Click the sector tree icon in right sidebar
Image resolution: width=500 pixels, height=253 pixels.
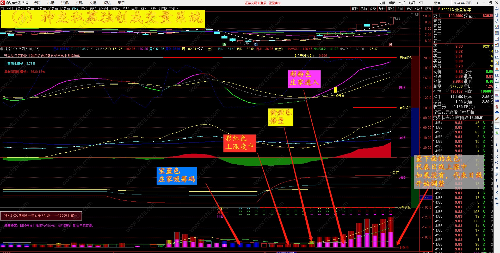[x=497, y=63]
